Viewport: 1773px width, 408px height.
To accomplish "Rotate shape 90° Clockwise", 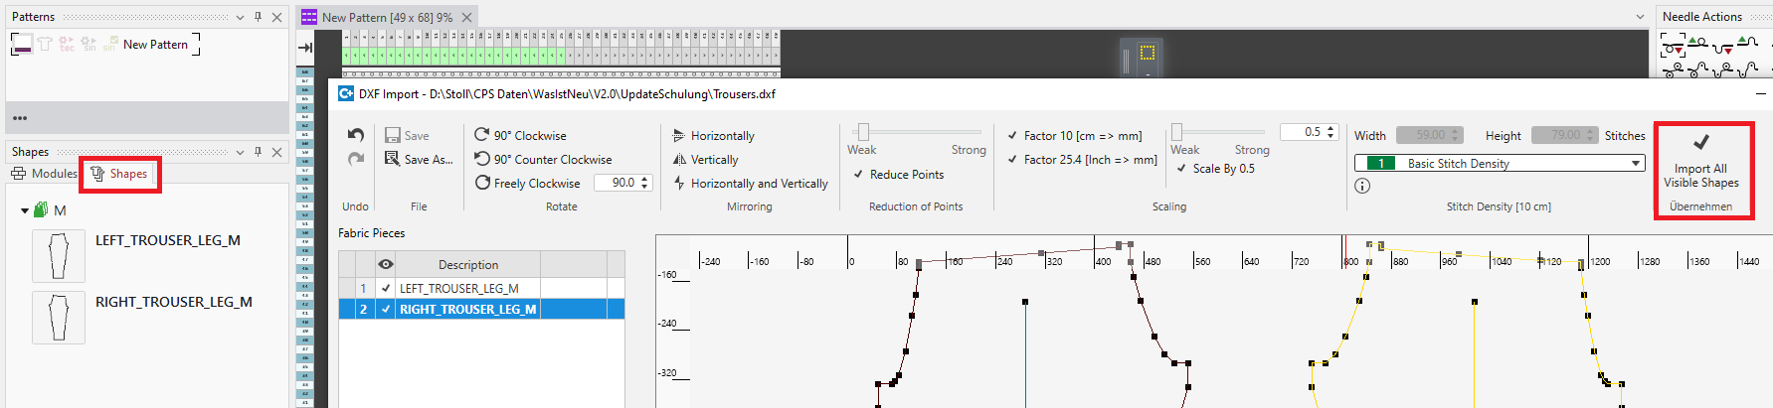I will 520,136.
